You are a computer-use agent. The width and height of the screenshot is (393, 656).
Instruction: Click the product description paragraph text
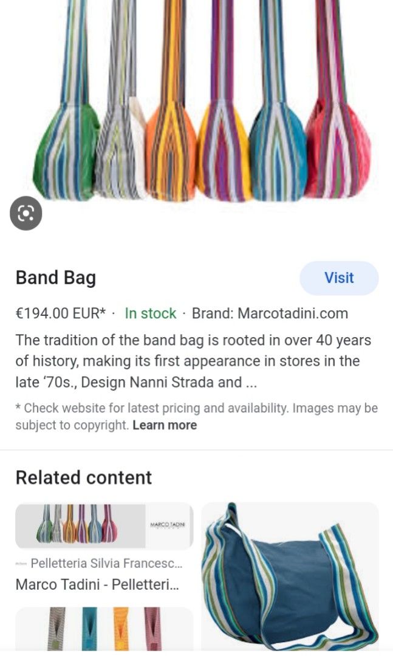(182, 358)
